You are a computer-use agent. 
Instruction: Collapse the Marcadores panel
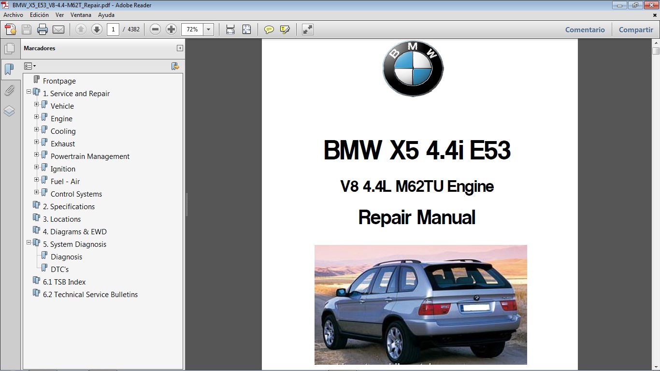pos(180,48)
